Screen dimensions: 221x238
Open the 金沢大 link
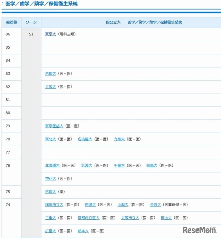[x=155, y=205]
